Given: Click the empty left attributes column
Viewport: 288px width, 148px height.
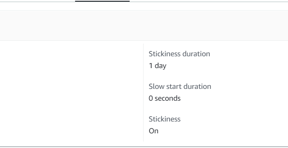Looking at the screenshot, I should [x=71, y=92].
